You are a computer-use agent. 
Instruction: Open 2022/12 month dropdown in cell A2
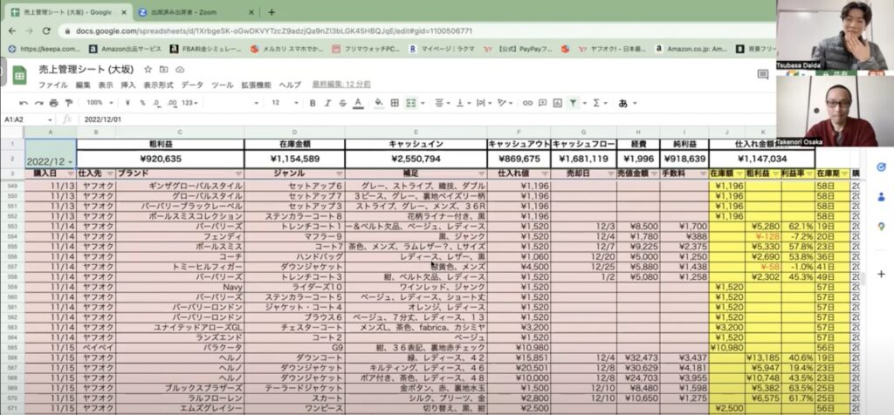70,162
